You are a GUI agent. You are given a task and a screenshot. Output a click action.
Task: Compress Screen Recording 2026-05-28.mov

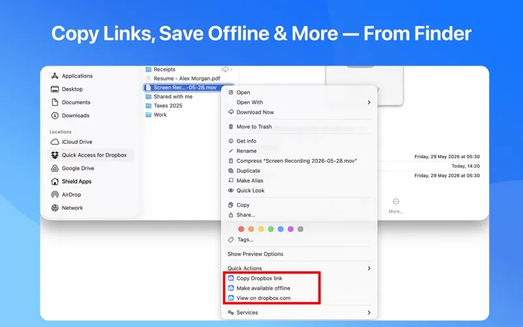pos(299,161)
